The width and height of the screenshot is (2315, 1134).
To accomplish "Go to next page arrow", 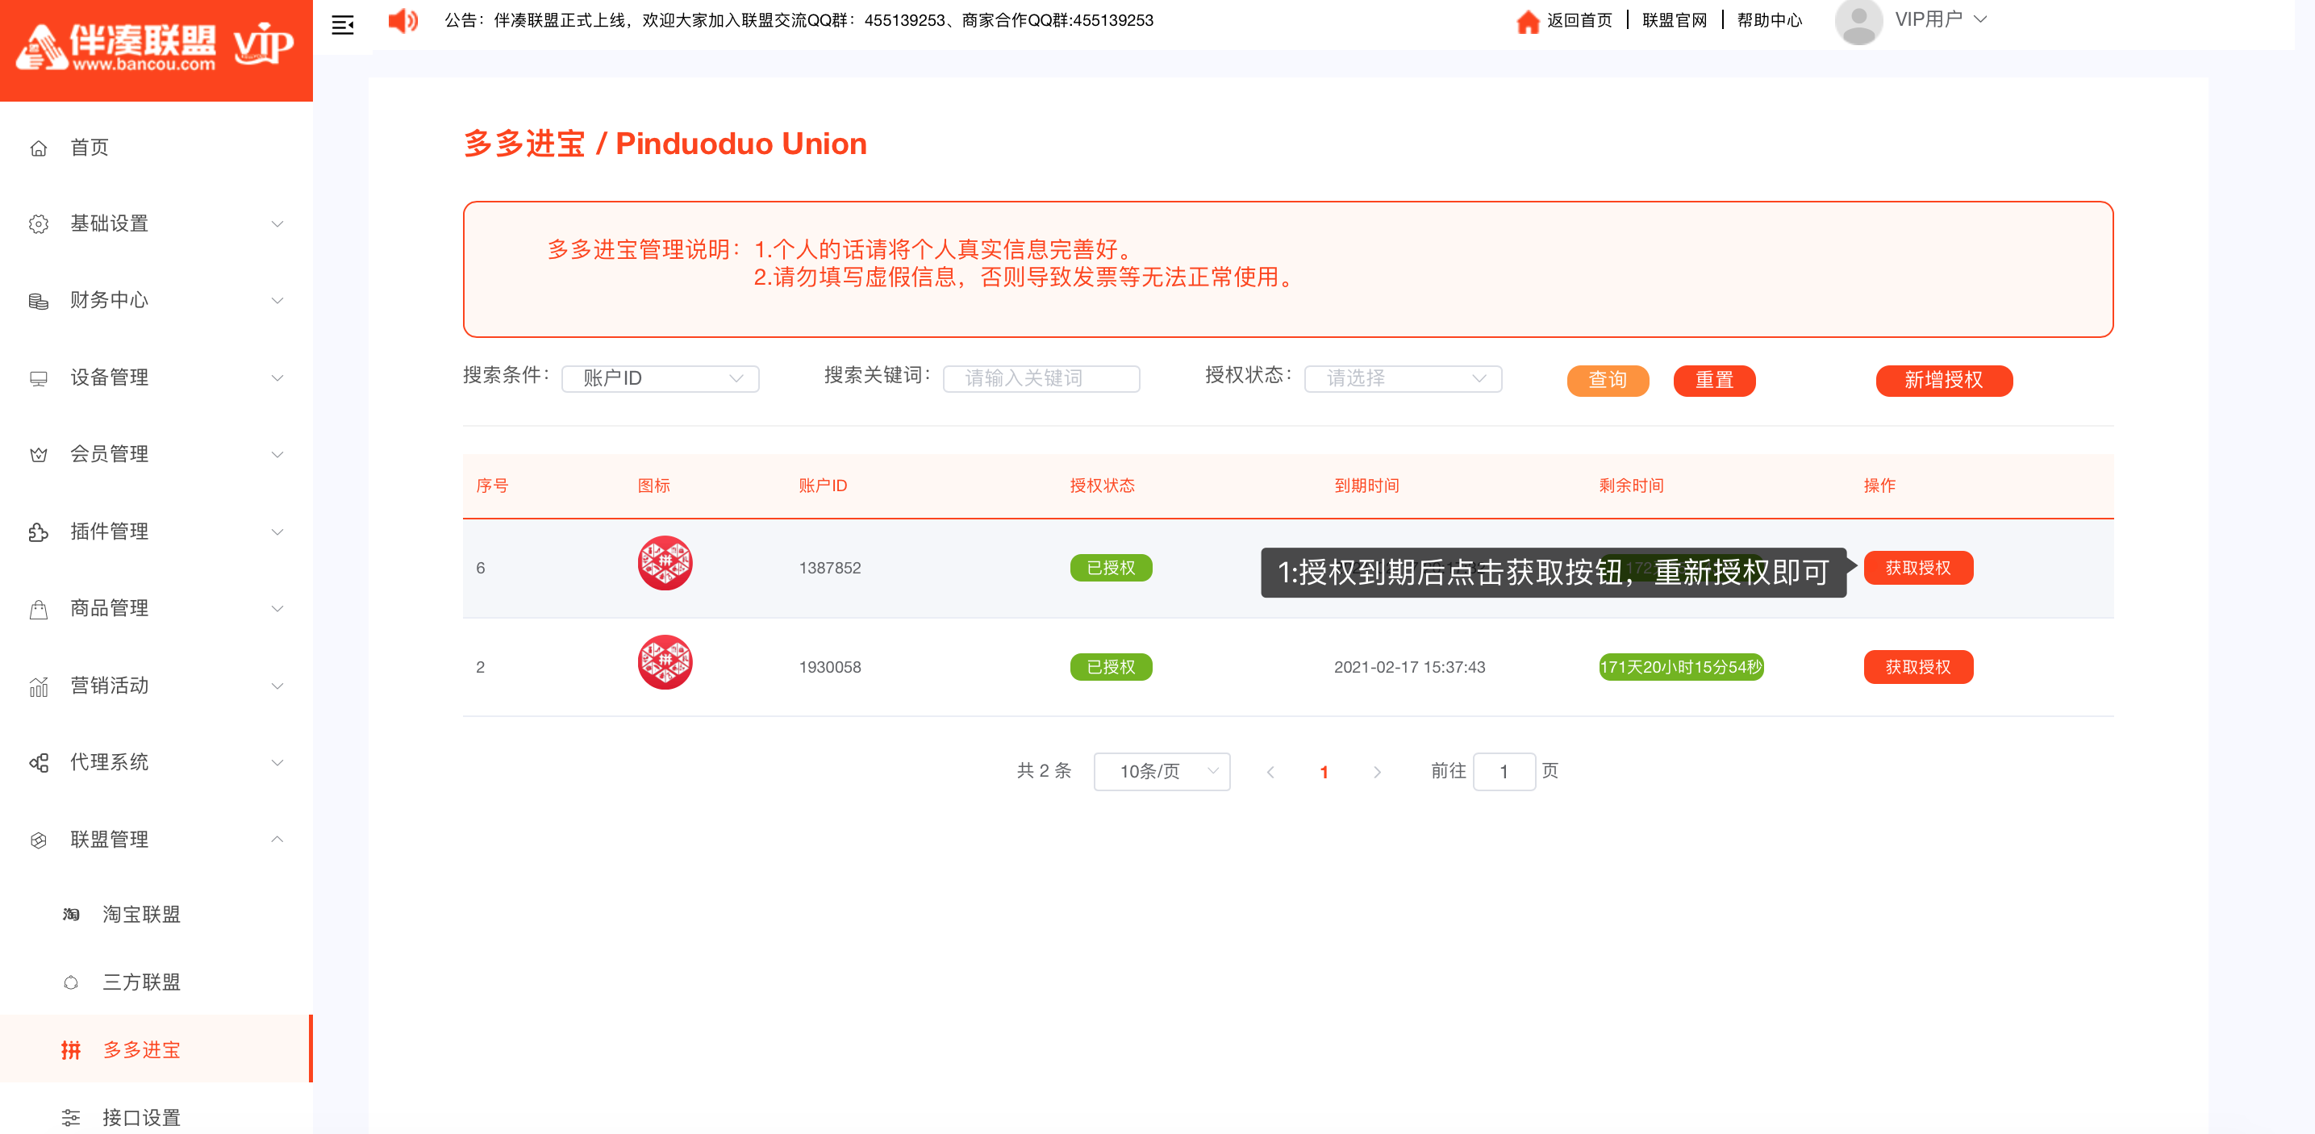I will (x=1377, y=772).
